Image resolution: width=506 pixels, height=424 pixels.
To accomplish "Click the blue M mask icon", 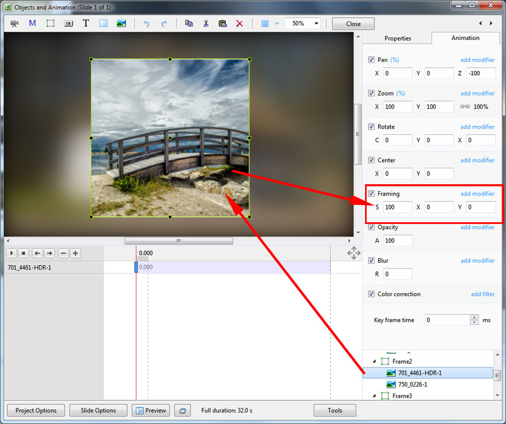I will 32,23.
